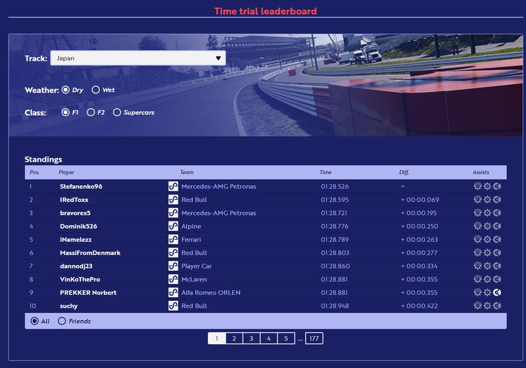Click traction control assist icon for suchy
This screenshot has height=368, width=526.
(477, 306)
